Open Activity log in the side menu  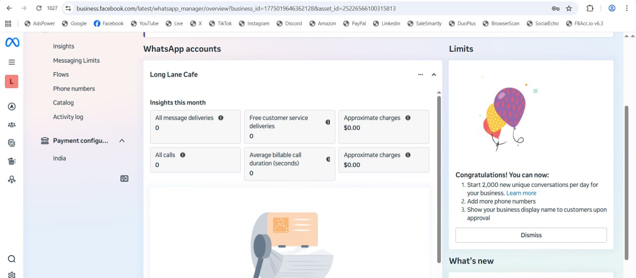(68, 117)
